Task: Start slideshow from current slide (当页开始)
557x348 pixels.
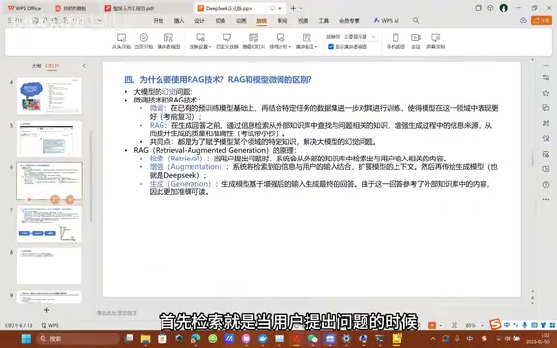Action: pos(143,42)
